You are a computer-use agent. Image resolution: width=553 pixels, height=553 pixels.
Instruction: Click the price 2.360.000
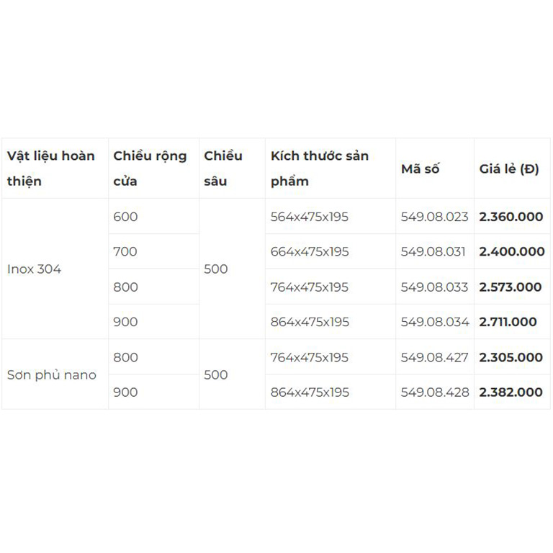coord(511,217)
